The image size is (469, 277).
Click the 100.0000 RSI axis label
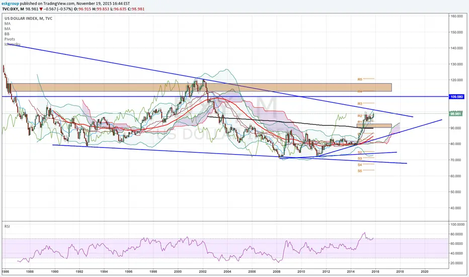457,224
